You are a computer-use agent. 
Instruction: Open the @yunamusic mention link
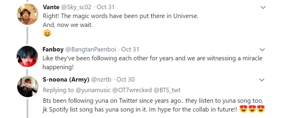point(92,90)
